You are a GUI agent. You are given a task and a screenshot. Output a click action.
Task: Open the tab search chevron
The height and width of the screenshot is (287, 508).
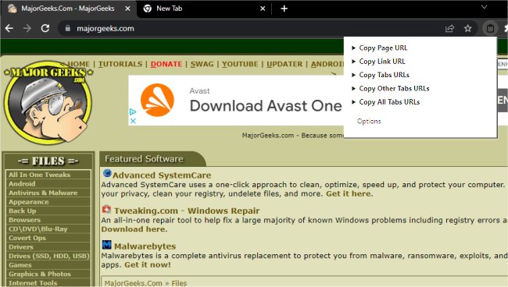pyautogui.click(x=484, y=7)
